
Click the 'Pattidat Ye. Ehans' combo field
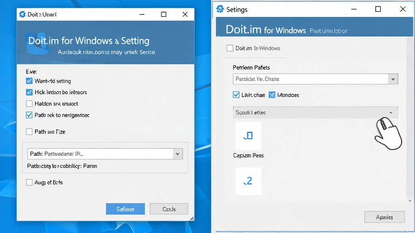(315, 79)
